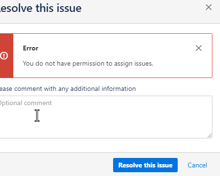Click the permission error message text
The width and height of the screenshot is (220, 176).
click(x=88, y=63)
